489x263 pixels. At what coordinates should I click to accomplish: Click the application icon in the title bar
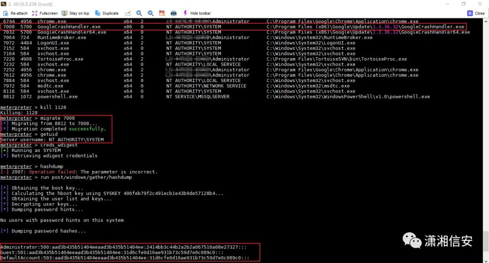tap(4, 4)
